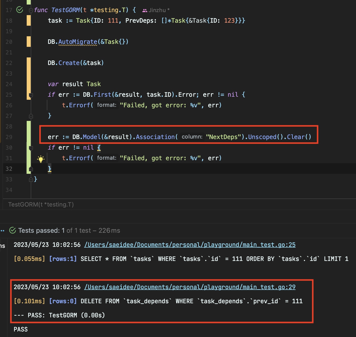Click the Jinzhu author annotation on line 17
Viewport: 356px width, 337px height.
157,10
